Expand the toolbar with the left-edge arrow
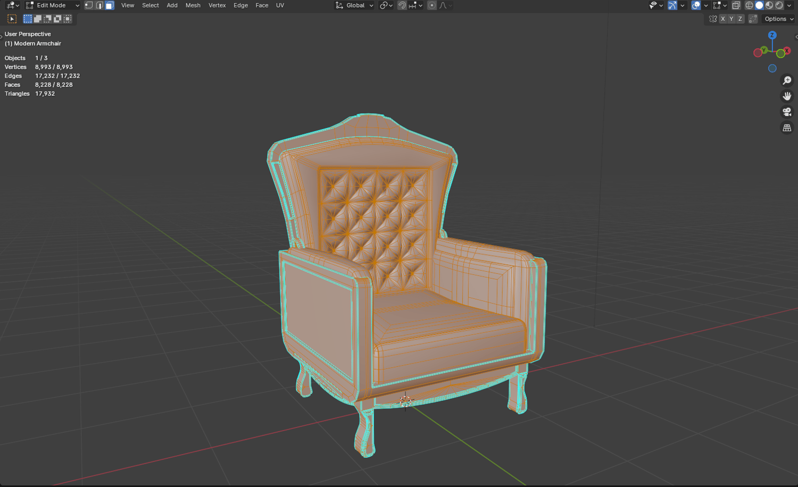Screen dimensions: 798x487 pyautogui.click(x=2, y=37)
